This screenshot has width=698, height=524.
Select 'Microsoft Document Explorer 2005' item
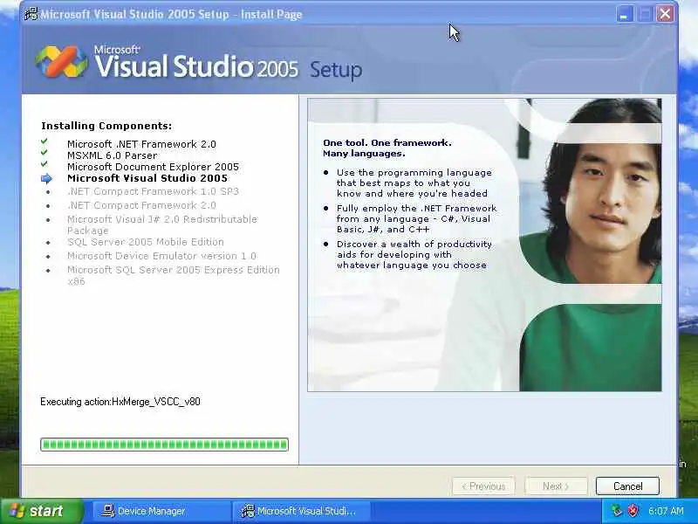(x=154, y=167)
